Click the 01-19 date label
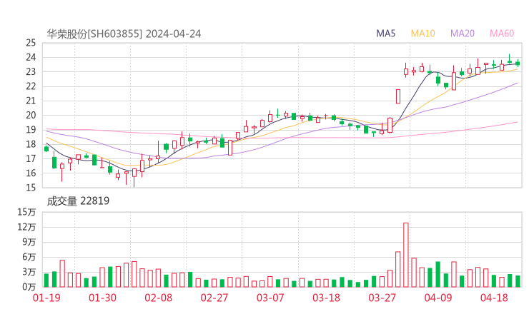Screen dimensions: 529x314 [x=46, y=298]
